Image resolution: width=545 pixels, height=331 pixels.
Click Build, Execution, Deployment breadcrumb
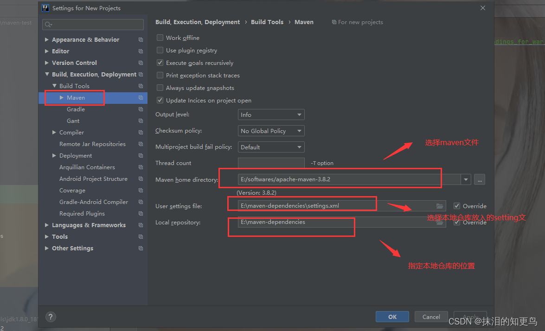pyautogui.click(x=198, y=22)
